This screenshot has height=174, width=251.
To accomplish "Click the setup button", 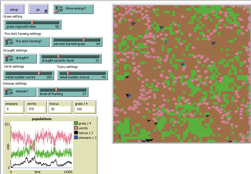I will coord(14,9).
